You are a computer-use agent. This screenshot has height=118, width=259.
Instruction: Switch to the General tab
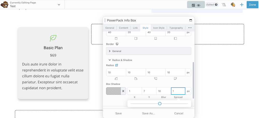pyautogui.click(x=110, y=28)
